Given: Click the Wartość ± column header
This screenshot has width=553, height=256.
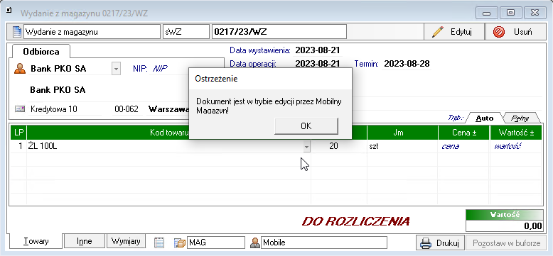Looking at the screenshot, I should click(516, 133).
